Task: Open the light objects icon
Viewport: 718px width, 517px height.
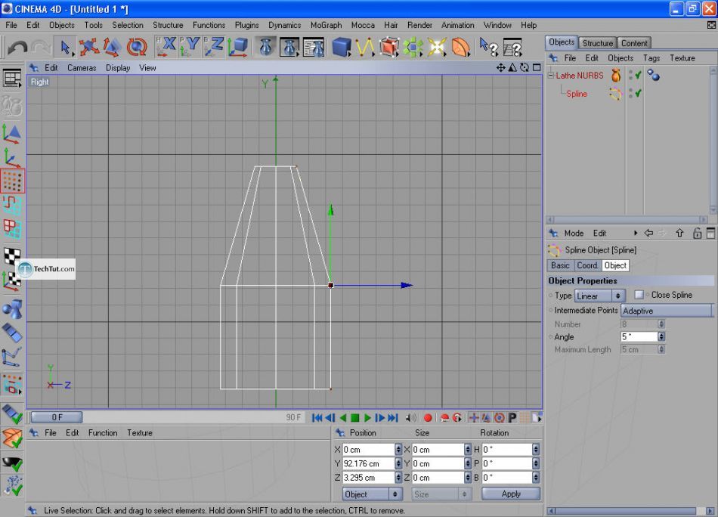Action: (437, 47)
